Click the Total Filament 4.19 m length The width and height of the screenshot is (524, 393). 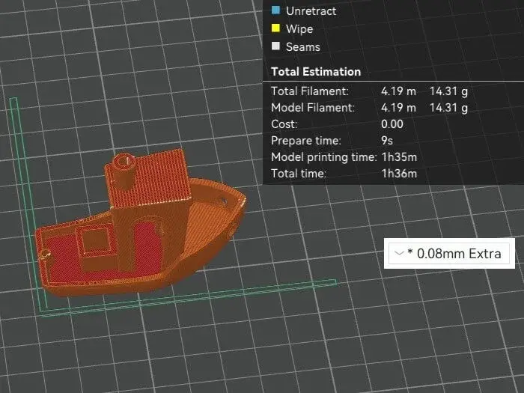click(x=398, y=91)
